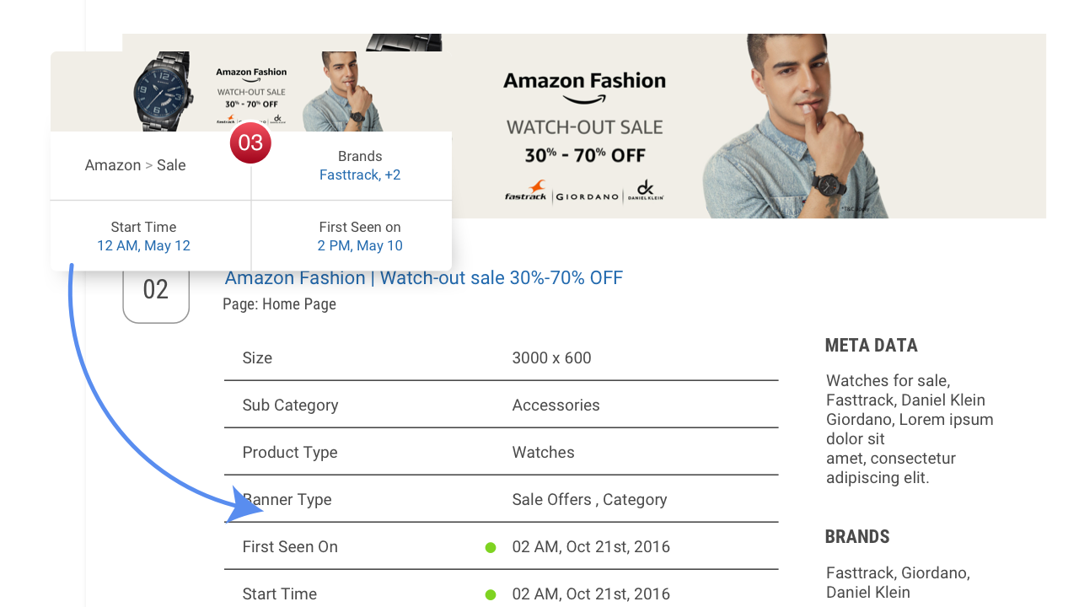The width and height of the screenshot is (1079, 607).
Task: Click the red 03 badge
Action: (250, 142)
